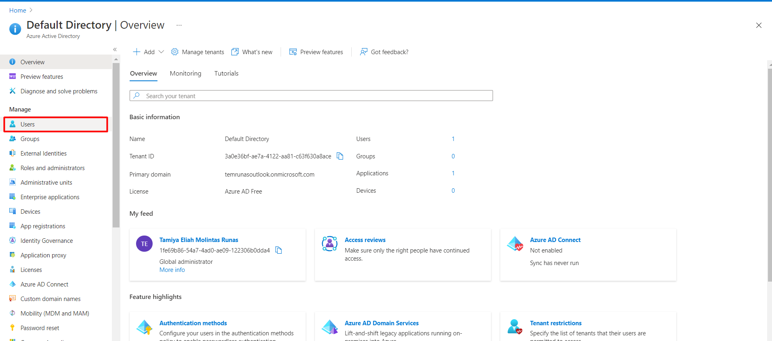Switch to the Tutorials tab
The image size is (772, 341).
226,73
